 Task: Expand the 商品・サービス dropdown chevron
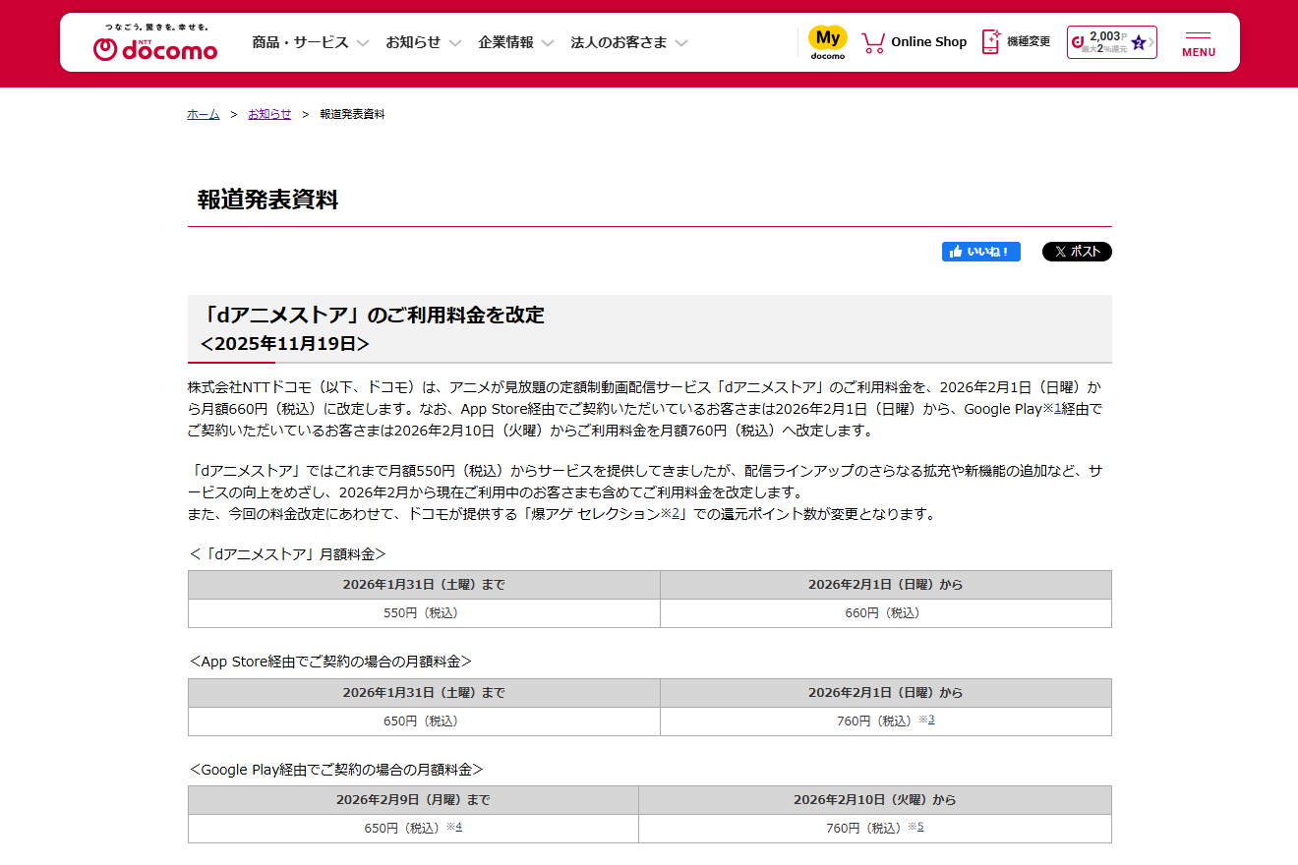coord(362,43)
